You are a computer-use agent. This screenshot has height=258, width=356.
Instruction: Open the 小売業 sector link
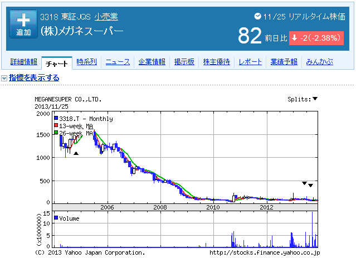click(106, 17)
